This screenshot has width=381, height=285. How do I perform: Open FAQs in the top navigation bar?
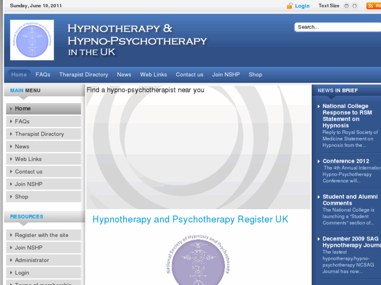point(43,74)
